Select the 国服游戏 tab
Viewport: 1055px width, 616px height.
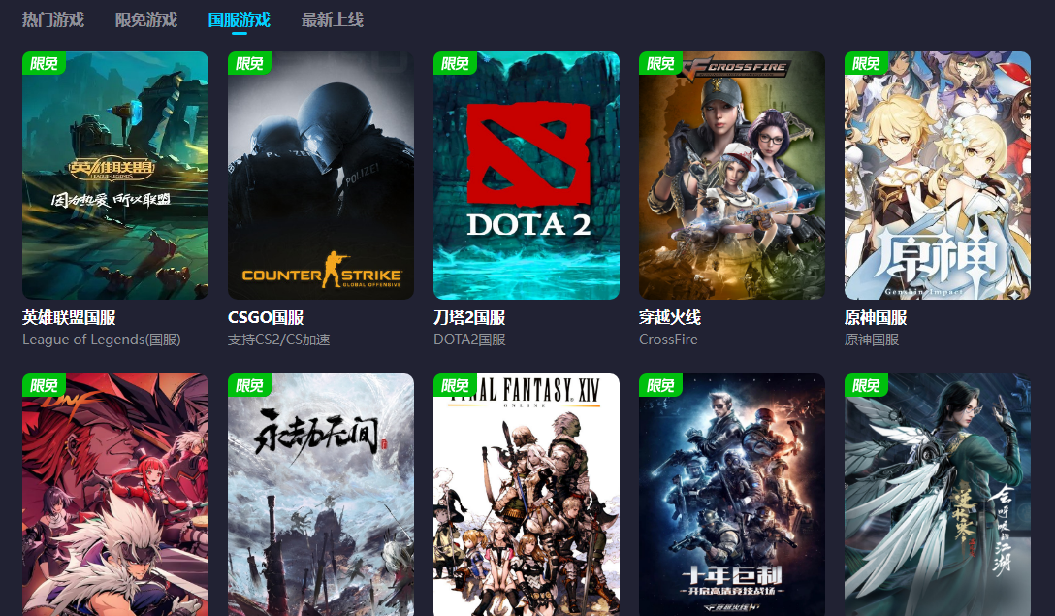(239, 19)
